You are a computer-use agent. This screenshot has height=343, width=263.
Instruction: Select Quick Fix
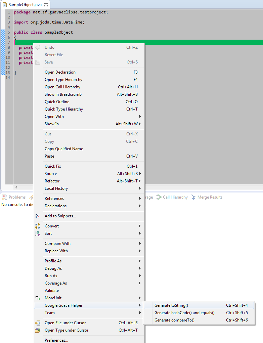(x=89, y=166)
